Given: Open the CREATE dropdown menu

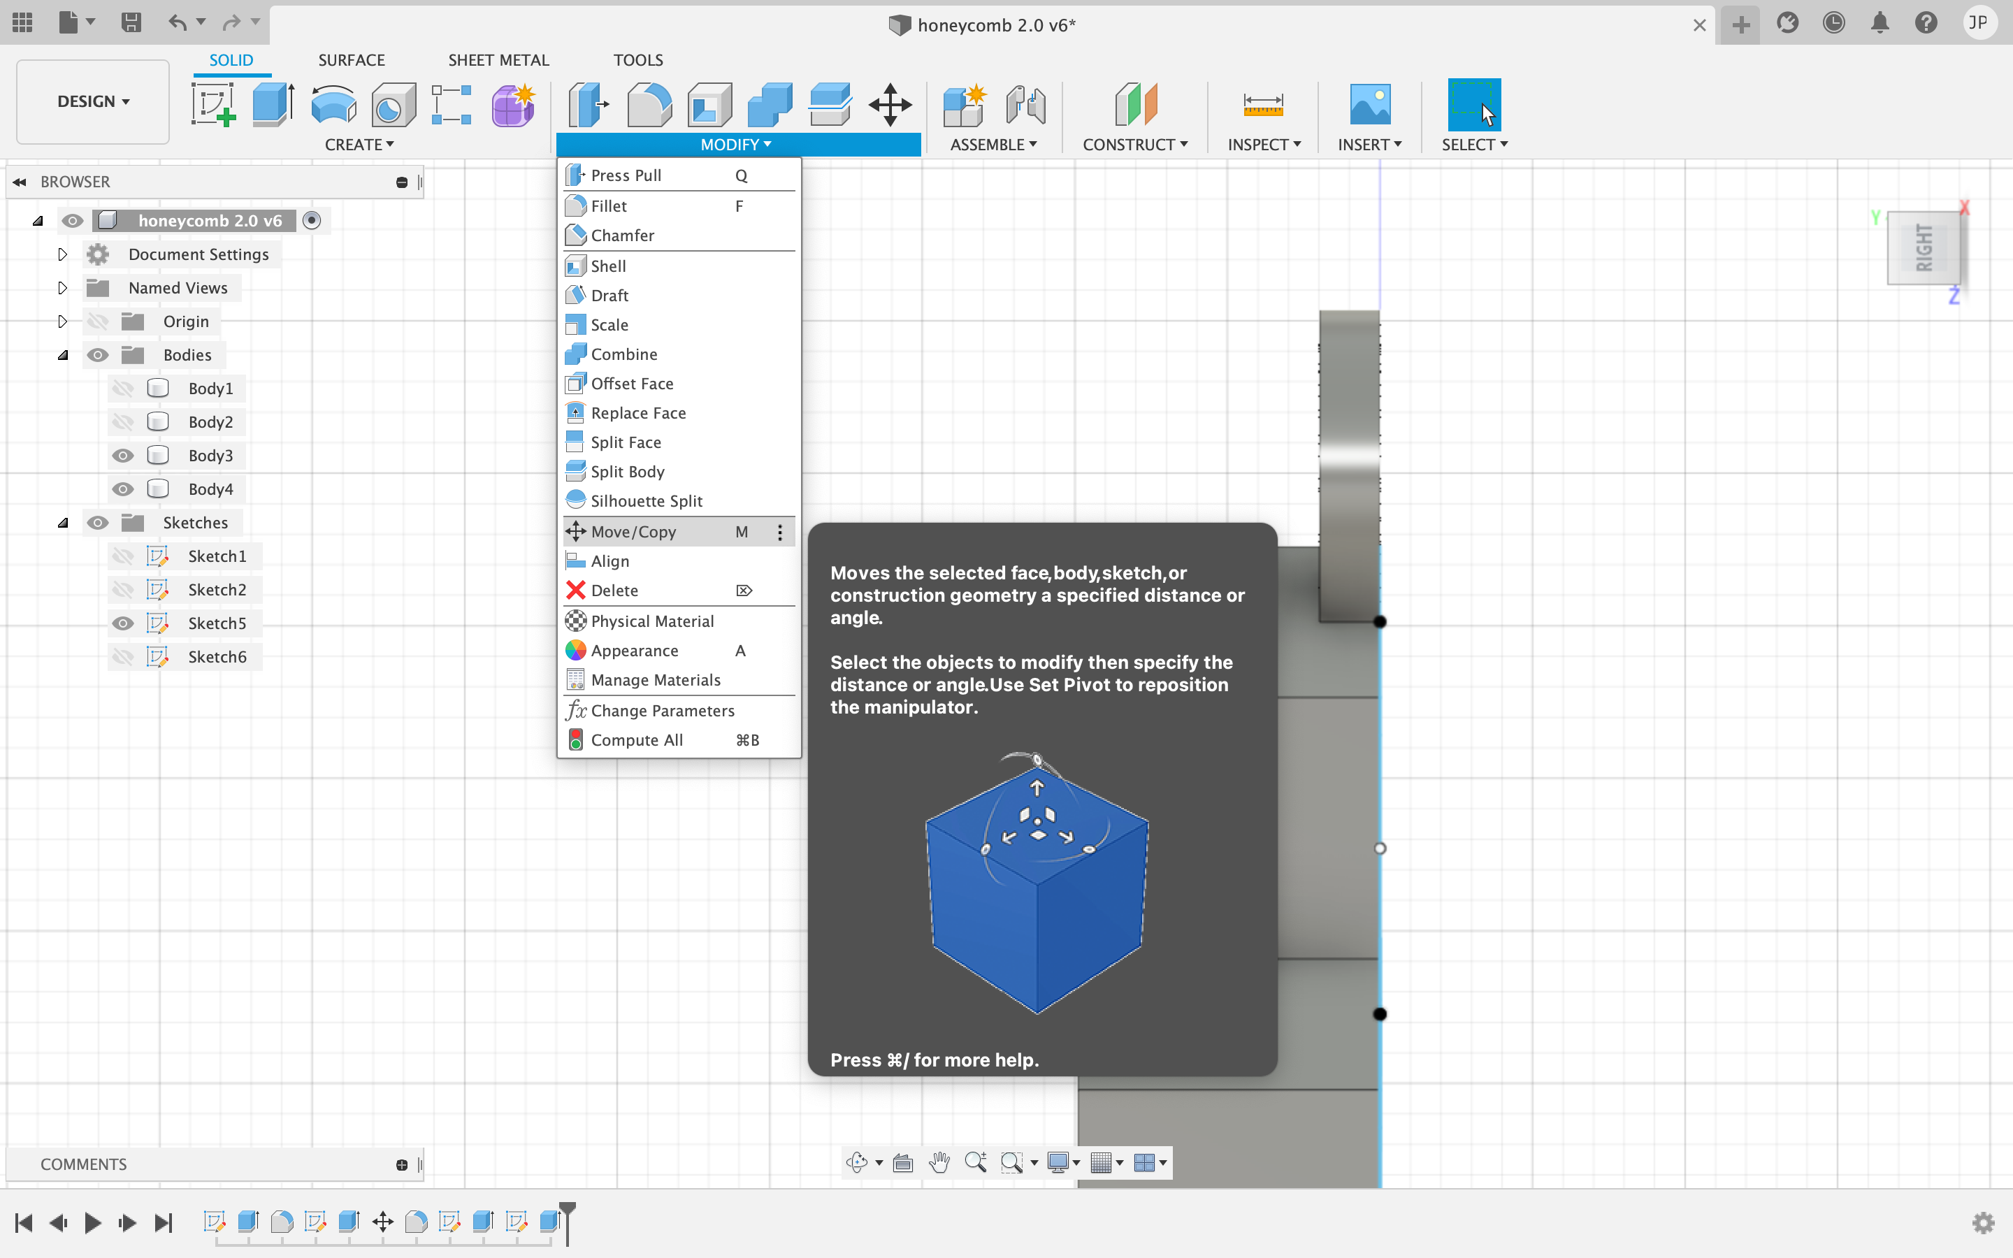Looking at the screenshot, I should (x=359, y=145).
